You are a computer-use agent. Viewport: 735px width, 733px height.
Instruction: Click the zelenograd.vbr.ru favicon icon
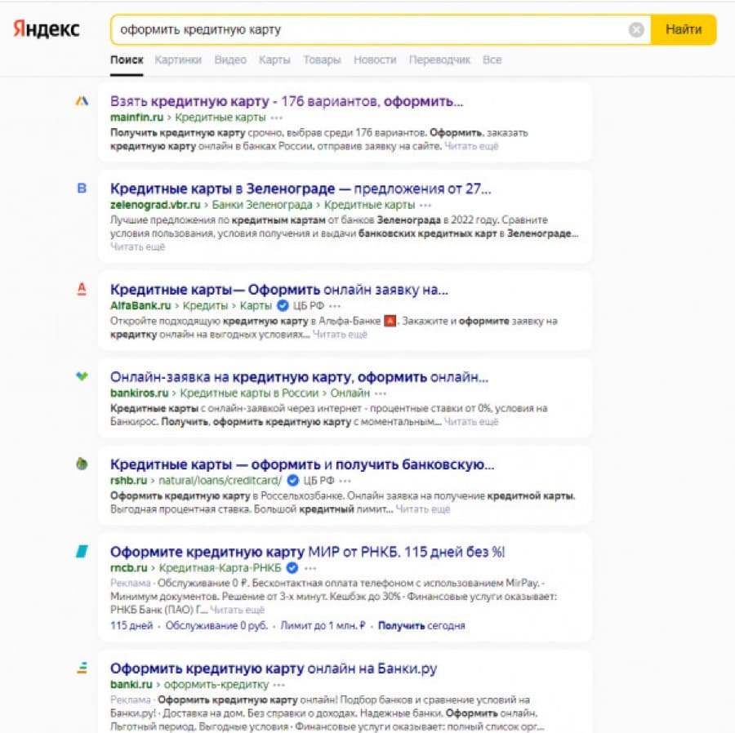click(x=82, y=188)
